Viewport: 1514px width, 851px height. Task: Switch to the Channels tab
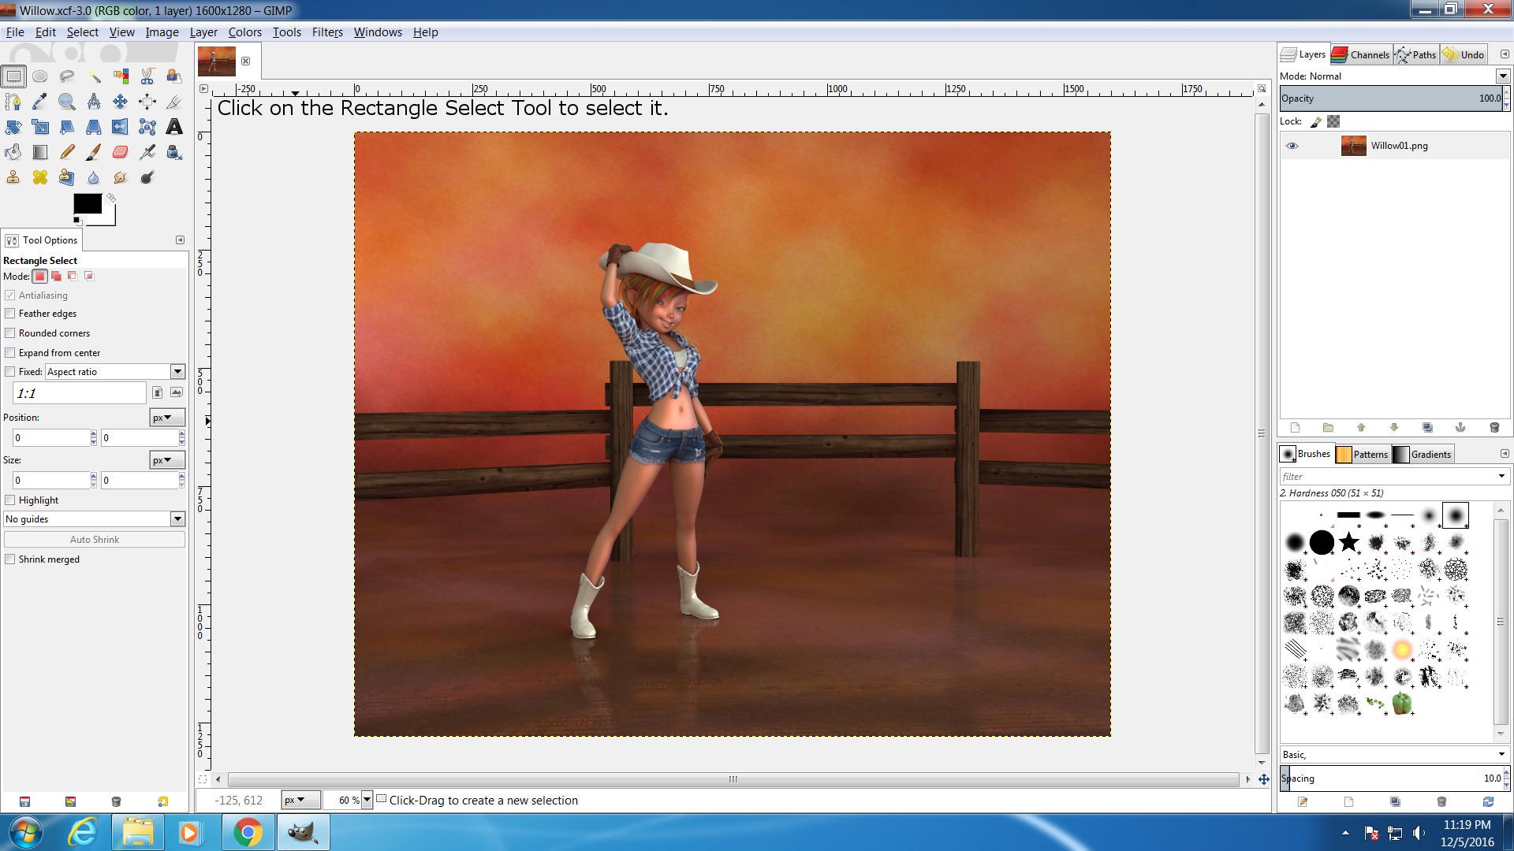[x=1360, y=54]
